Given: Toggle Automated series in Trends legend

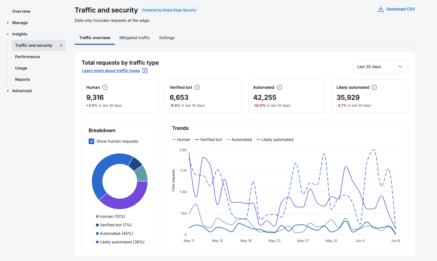Looking at the screenshot, I should point(239,140).
